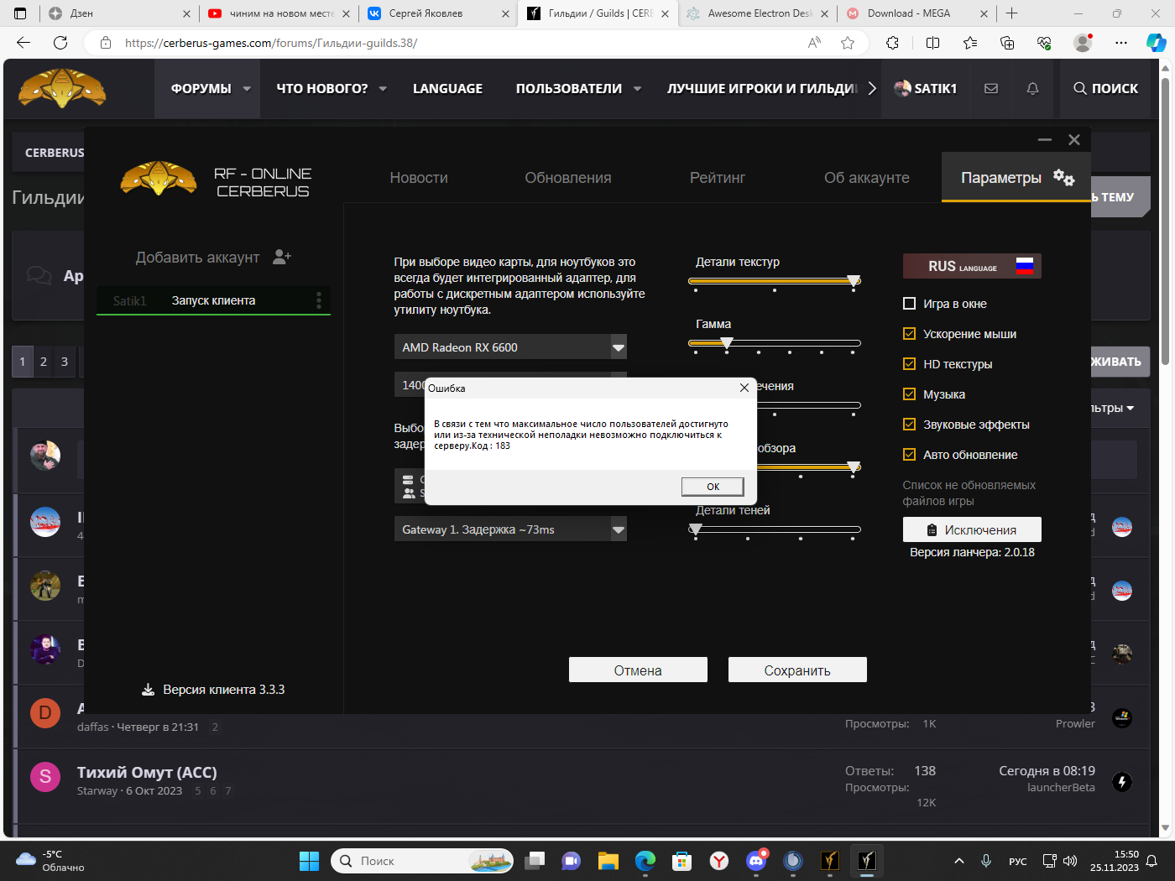Expand ПОЛЬЗОВАТЕЛИ menu arrow

point(637,88)
